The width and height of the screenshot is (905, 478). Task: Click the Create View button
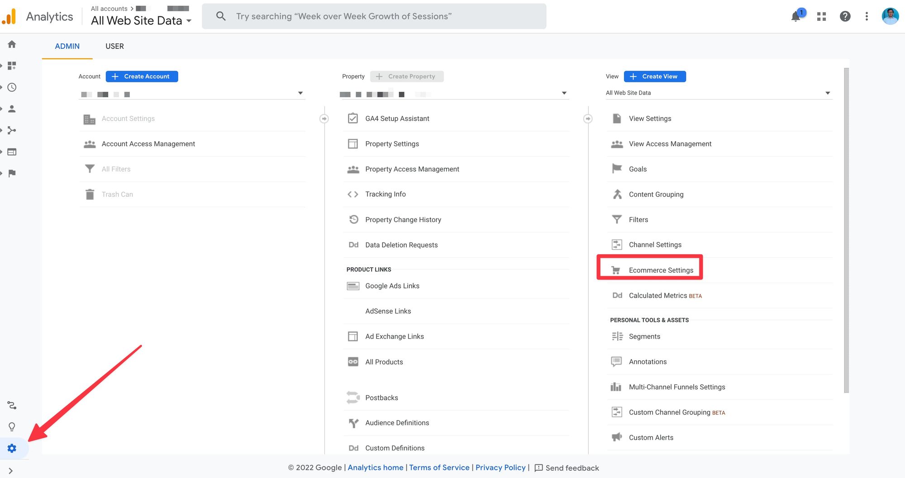[x=655, y=76]
